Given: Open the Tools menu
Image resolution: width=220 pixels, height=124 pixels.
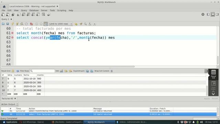Looking at the screenshot, I should tap(52, 10).
